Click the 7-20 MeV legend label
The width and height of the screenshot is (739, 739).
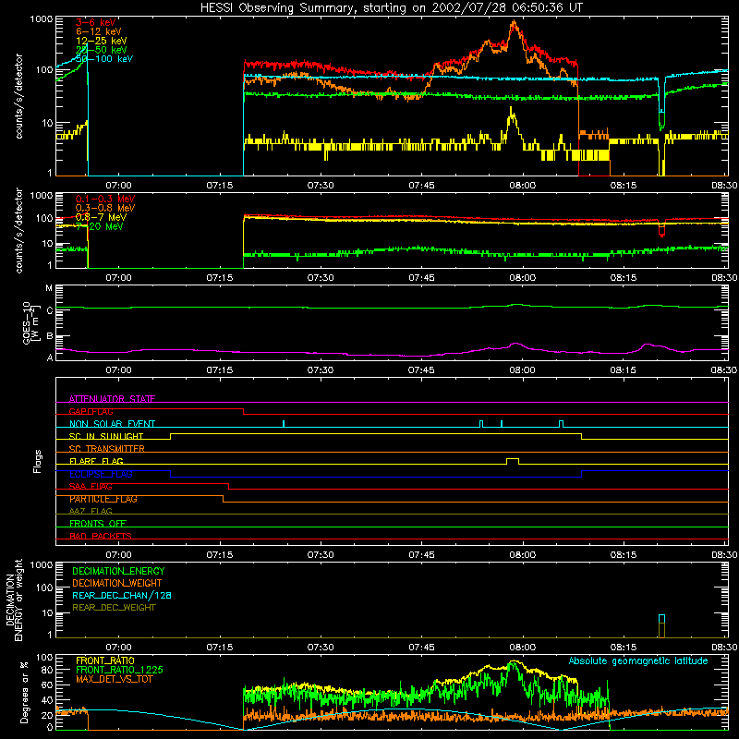tap(99, 226)
